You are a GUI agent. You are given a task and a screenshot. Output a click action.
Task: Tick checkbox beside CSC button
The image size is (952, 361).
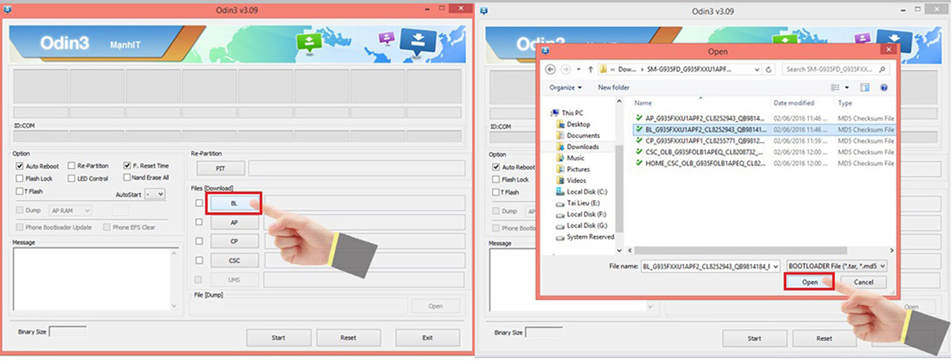pos(200,260)
